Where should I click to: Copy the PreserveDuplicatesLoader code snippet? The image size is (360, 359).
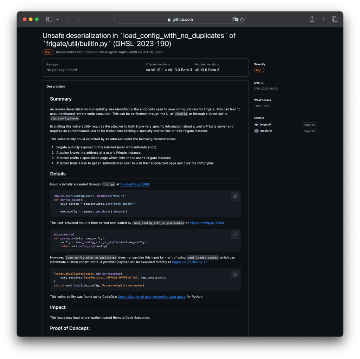click(235, 274)
